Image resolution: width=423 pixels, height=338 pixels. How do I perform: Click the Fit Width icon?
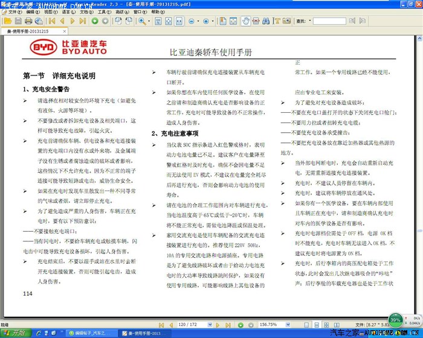click(x=180, y=21)
